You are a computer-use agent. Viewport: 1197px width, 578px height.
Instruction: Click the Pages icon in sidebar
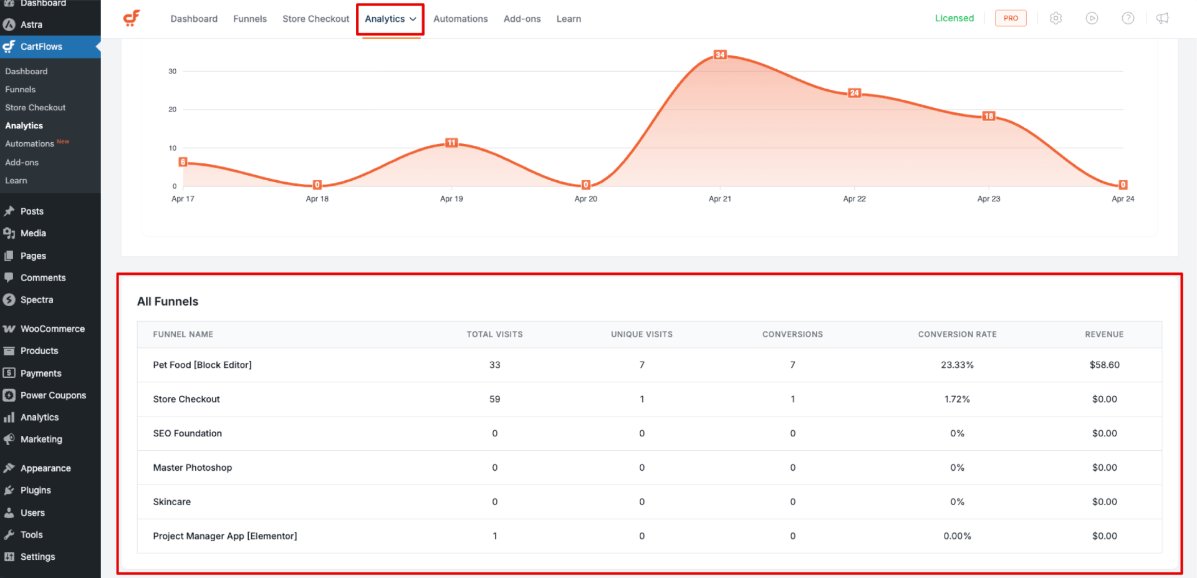9,256
